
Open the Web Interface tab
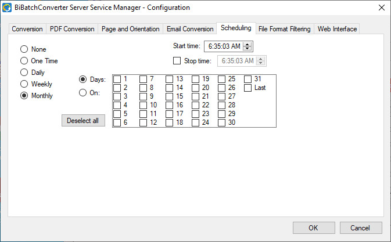[337, 29]
